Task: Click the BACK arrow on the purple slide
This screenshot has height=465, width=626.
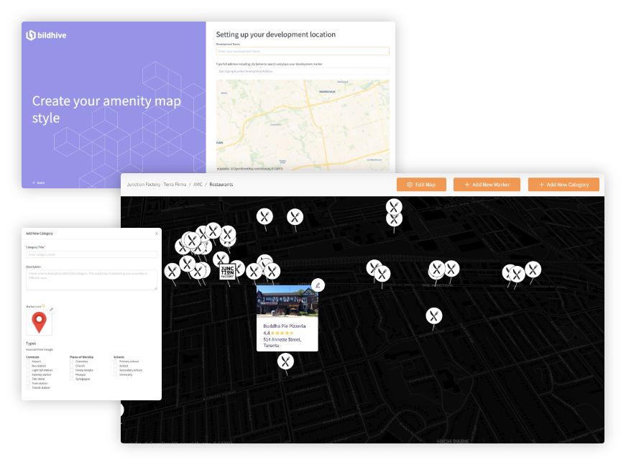Action: pos(36,183)
